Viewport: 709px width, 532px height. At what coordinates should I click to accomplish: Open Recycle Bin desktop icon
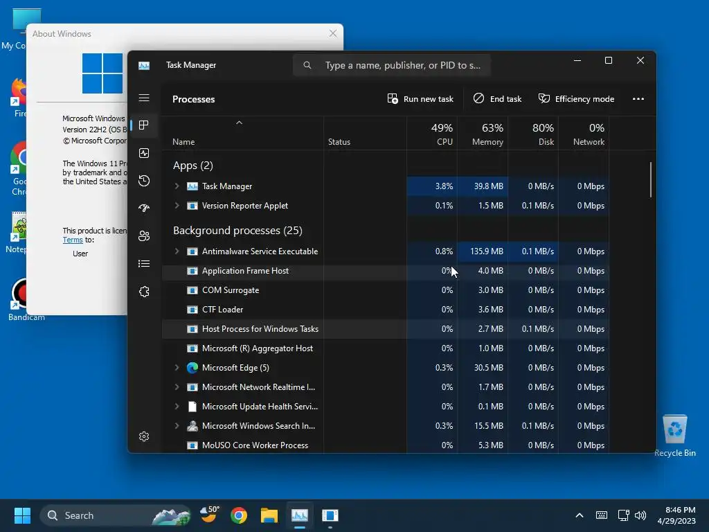pyautogui.click(x=674, y=435)
